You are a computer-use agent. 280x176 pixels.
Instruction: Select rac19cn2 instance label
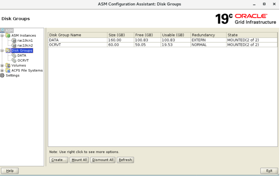25,45
